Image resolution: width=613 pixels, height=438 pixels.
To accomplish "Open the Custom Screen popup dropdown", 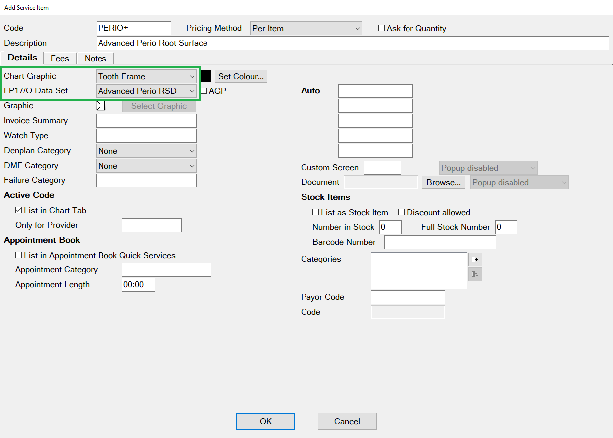I will [489, 168].
